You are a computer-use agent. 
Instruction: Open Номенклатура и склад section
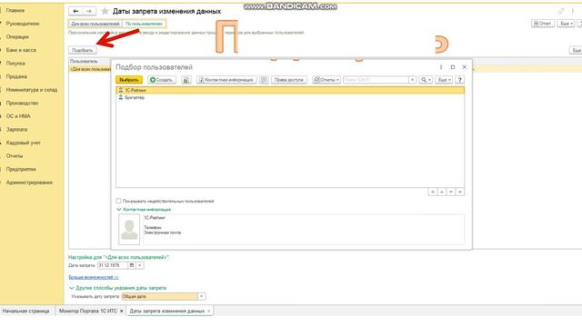[x=32, y=90]
